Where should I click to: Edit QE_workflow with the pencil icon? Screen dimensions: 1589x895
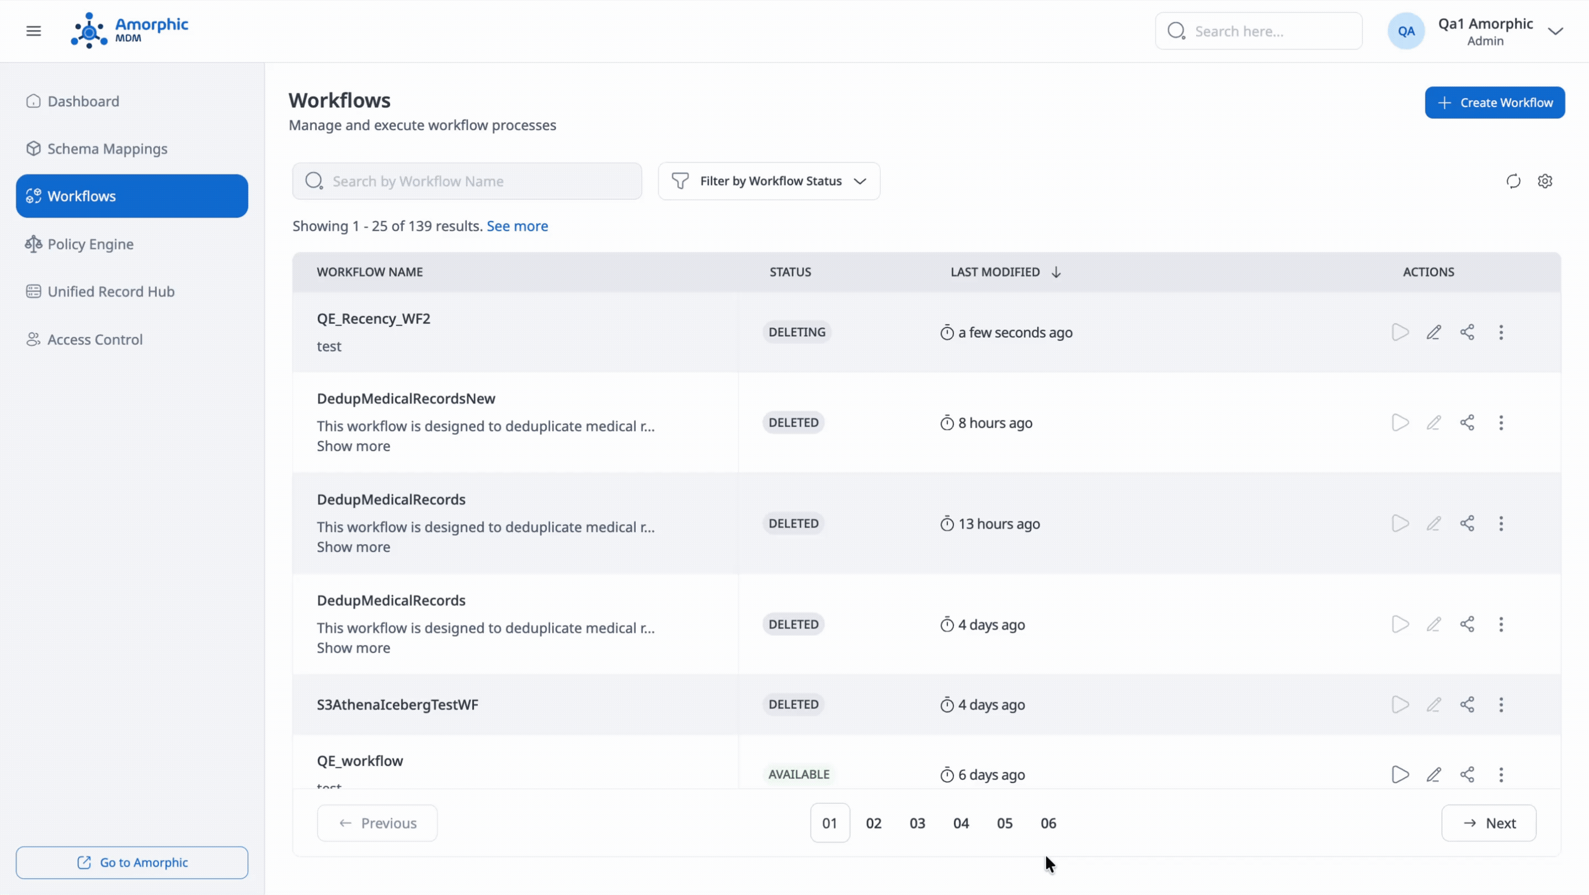click(1433, 775)
